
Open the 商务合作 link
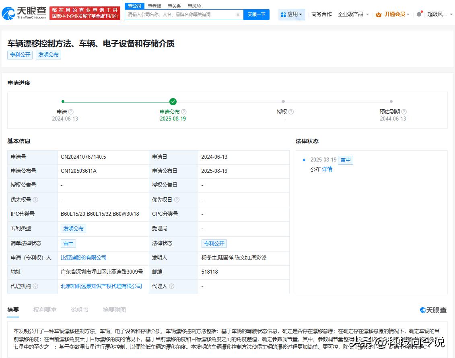(x=321, y=14)
